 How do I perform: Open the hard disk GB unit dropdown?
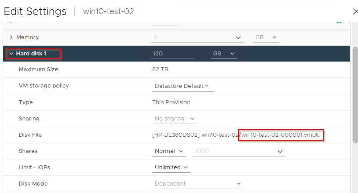pyautogui.click(x=223, y=54)
